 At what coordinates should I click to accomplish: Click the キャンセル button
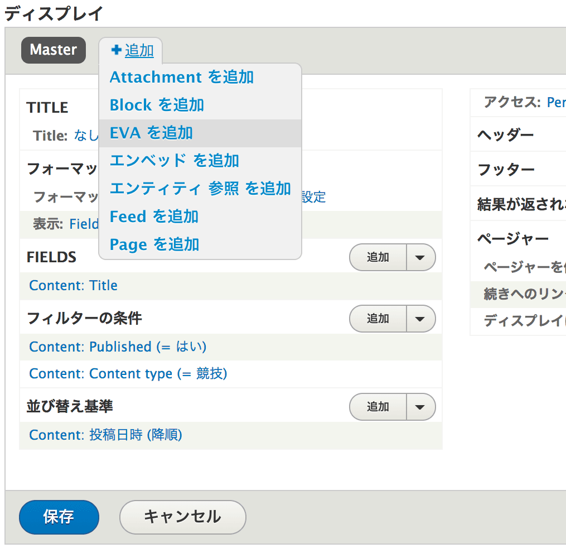[x=182, y=517]
